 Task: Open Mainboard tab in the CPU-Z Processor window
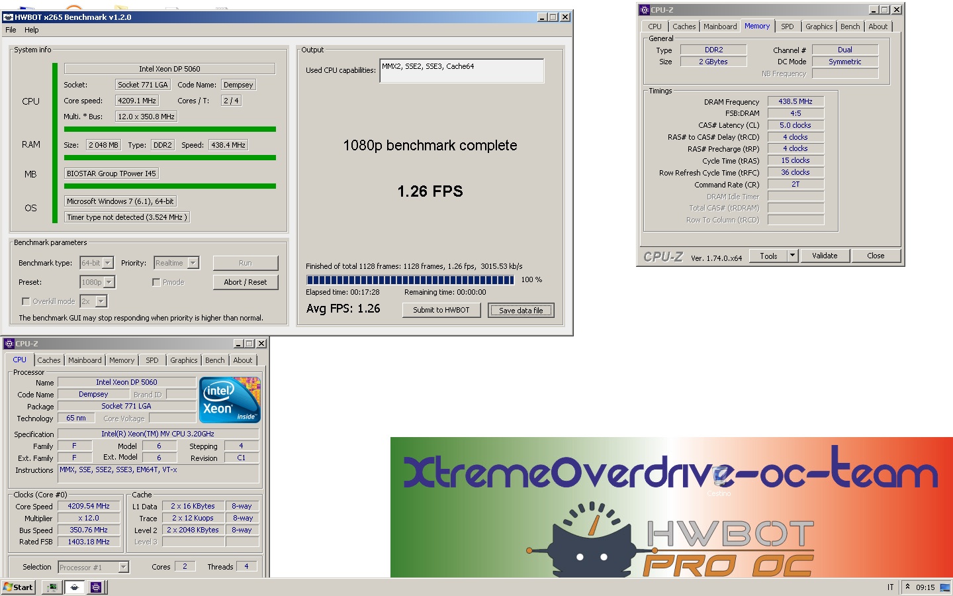(85, 360)
